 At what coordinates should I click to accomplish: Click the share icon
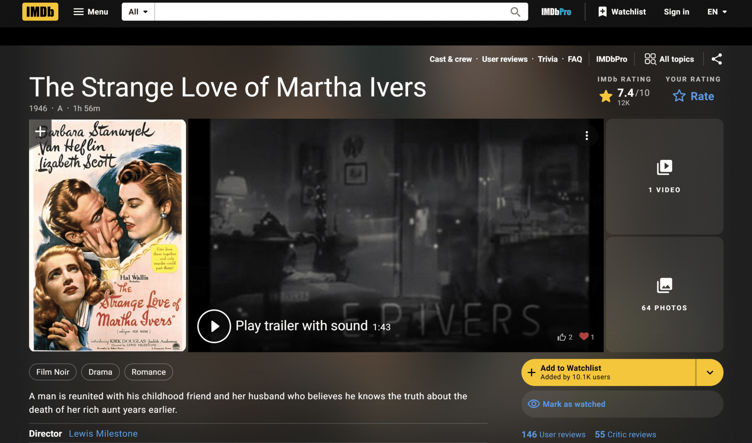[x=716, y=59]
